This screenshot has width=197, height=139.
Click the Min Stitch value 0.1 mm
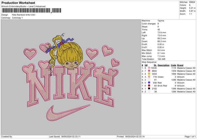[x=161, y=53]
